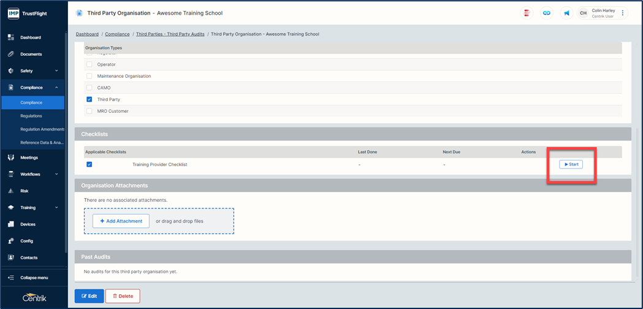The image size is (643, 309).
Task: Expand the Workflows sidebar section
Action: pyautogui.click(x=32, y=174)
